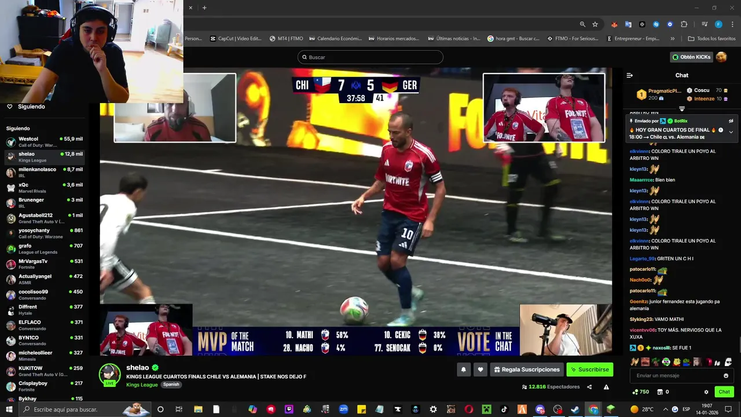
Task: Open ELFLACO channel in sidebar
Action: [45, 325]
